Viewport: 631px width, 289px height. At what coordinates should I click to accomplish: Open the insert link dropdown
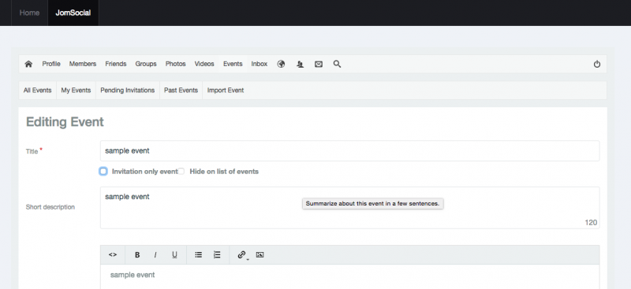coord(242,255)
